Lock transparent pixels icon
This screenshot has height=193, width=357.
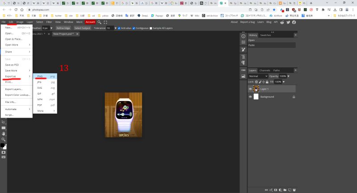256,82
